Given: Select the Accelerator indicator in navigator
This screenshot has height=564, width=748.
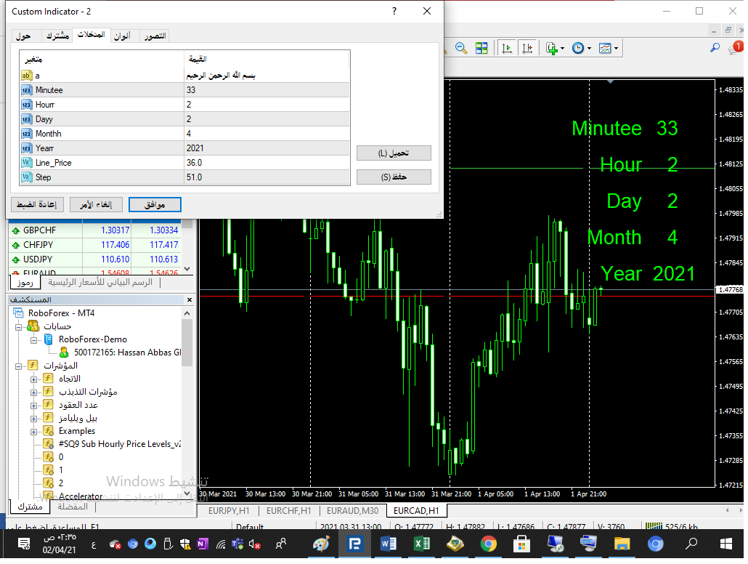Looking at the screenshot, I should coord(80,496).
